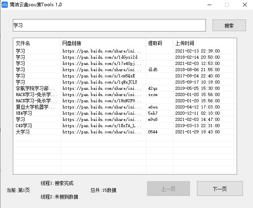The width and height of the screenshot is (253, 208).
Task: Click the 搜索 search button
Action: coord(229,25)
